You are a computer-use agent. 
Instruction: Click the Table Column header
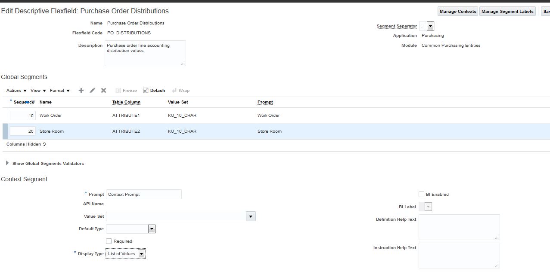(126, 102)
